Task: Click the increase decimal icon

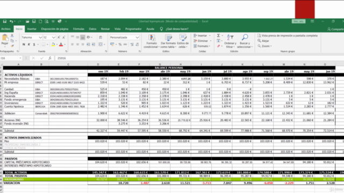Action: (x=132, y=44)
